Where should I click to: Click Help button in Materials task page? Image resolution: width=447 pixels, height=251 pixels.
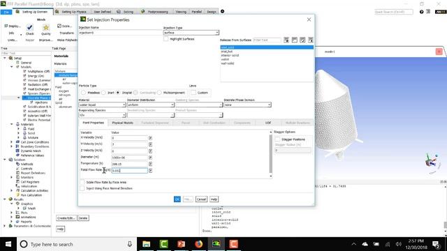click(60, 229)
